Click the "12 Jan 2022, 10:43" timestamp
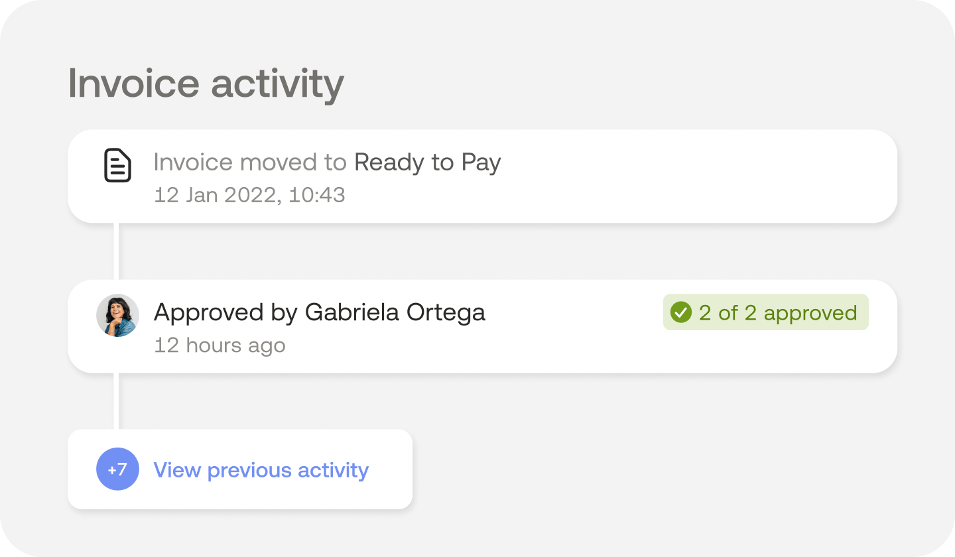955x557 pixels. [249, 195]
